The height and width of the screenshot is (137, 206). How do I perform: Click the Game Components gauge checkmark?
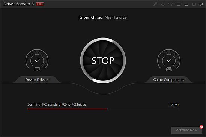click(169, 60)
